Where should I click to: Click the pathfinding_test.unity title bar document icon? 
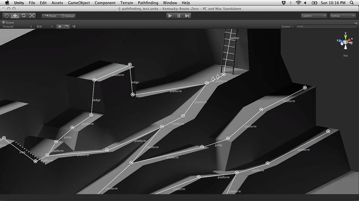[x=119, y=9]
